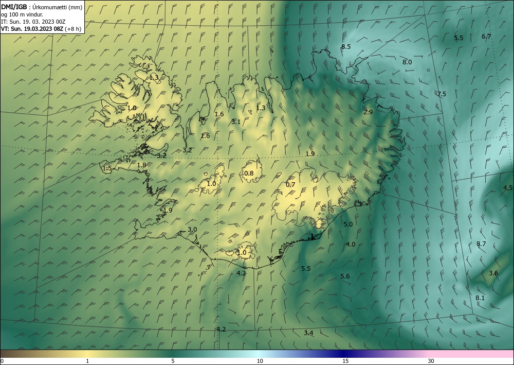Click the 4.0 precipitation value
Image resolution: width=514 pixels, height=365 pixels.
coord(351,244)
